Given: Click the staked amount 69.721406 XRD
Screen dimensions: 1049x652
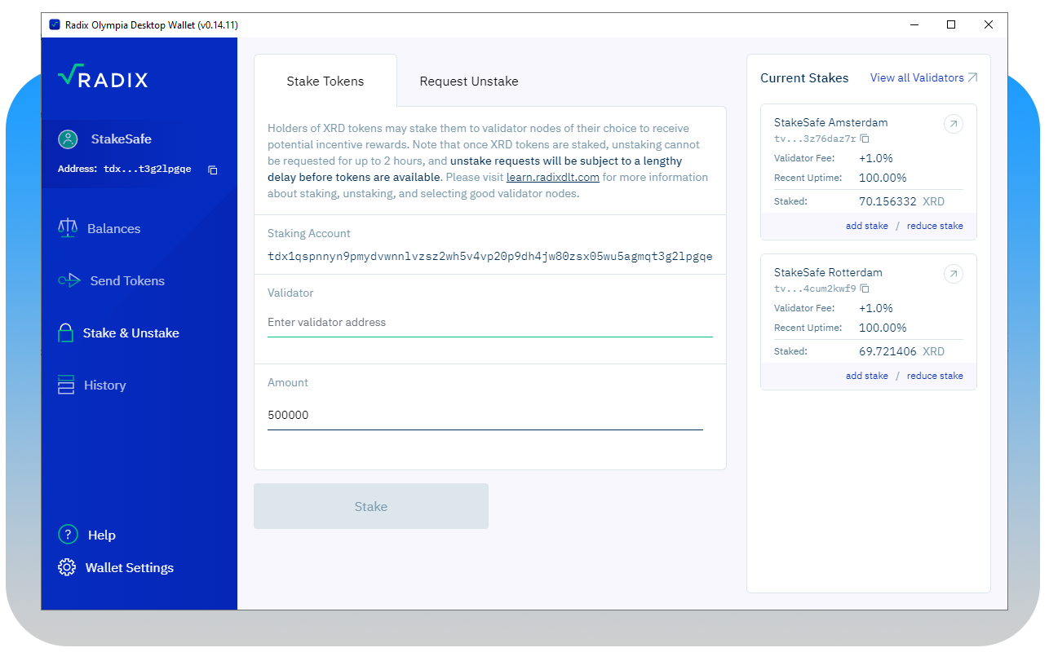Looking at the screenshot, I should [901, 351].
